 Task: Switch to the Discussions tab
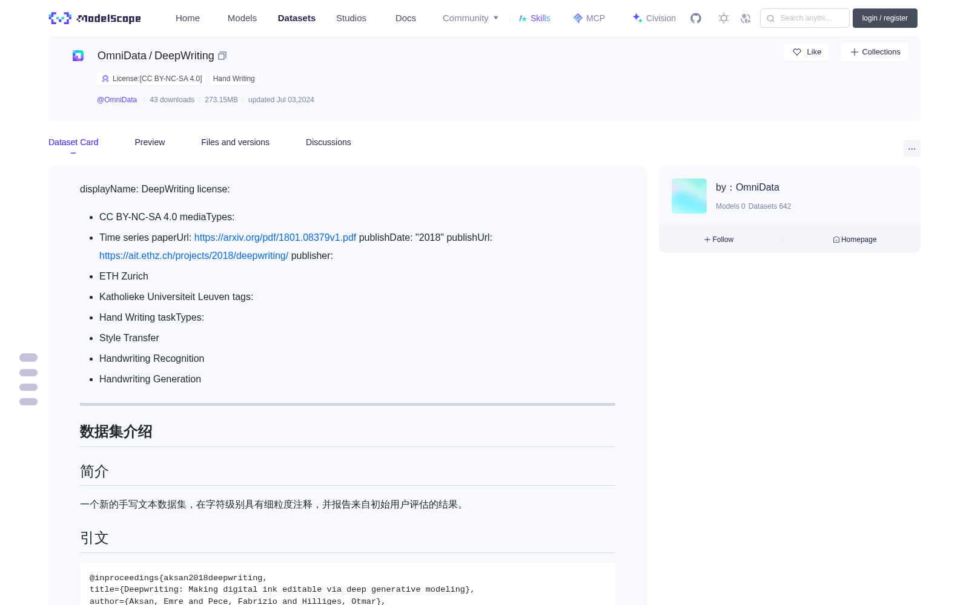(x=328, y=142)
